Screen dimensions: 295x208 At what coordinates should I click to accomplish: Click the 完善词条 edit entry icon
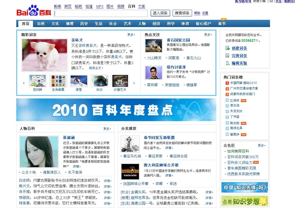[227, 56]
